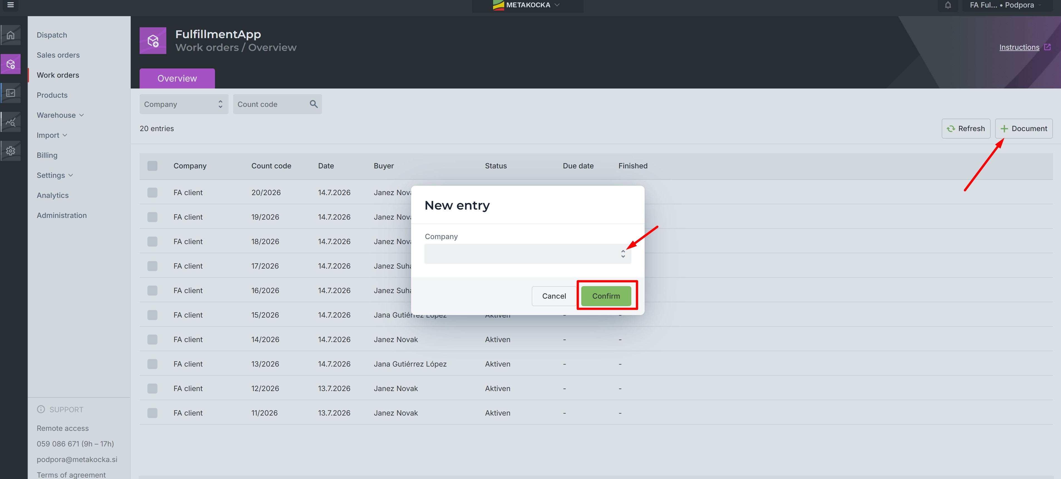Viewport: 1061px width, 479px height.
Task: Expand the Import submenu
Action: [52, 135]
